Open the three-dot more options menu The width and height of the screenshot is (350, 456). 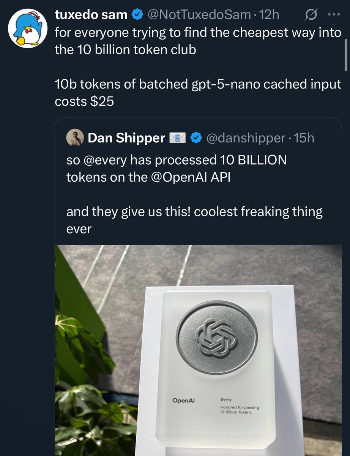coord(334,14)
